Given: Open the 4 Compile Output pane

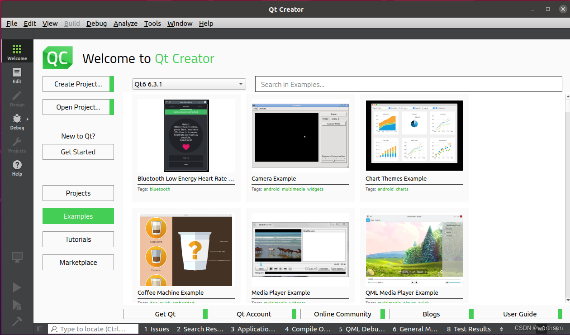Looking at the screenshot, I should pyautogui.click(x=308, y=329).
